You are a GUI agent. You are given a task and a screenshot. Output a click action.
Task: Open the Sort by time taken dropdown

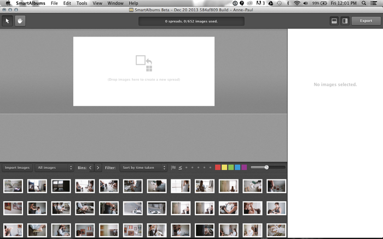click(x=143, y=168)
